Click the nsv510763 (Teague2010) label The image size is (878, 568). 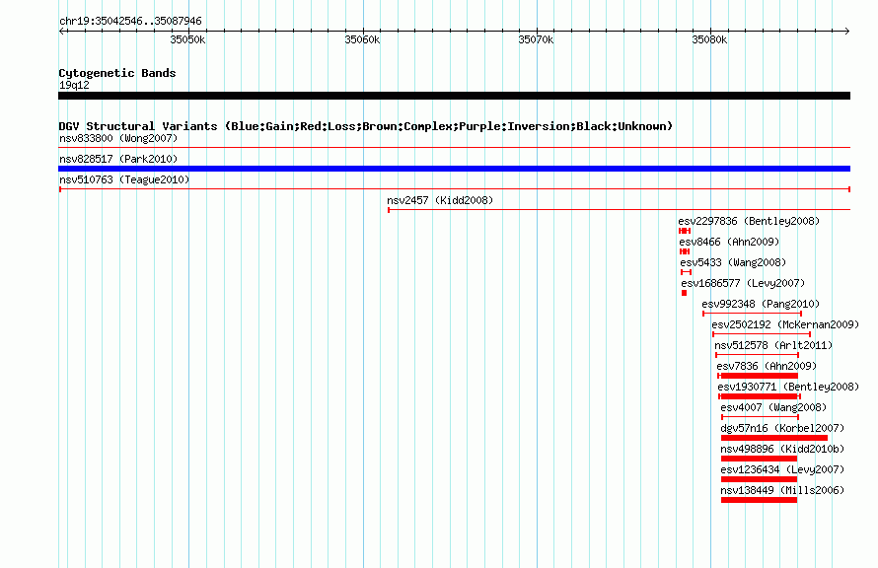click(x=124, y=179)
